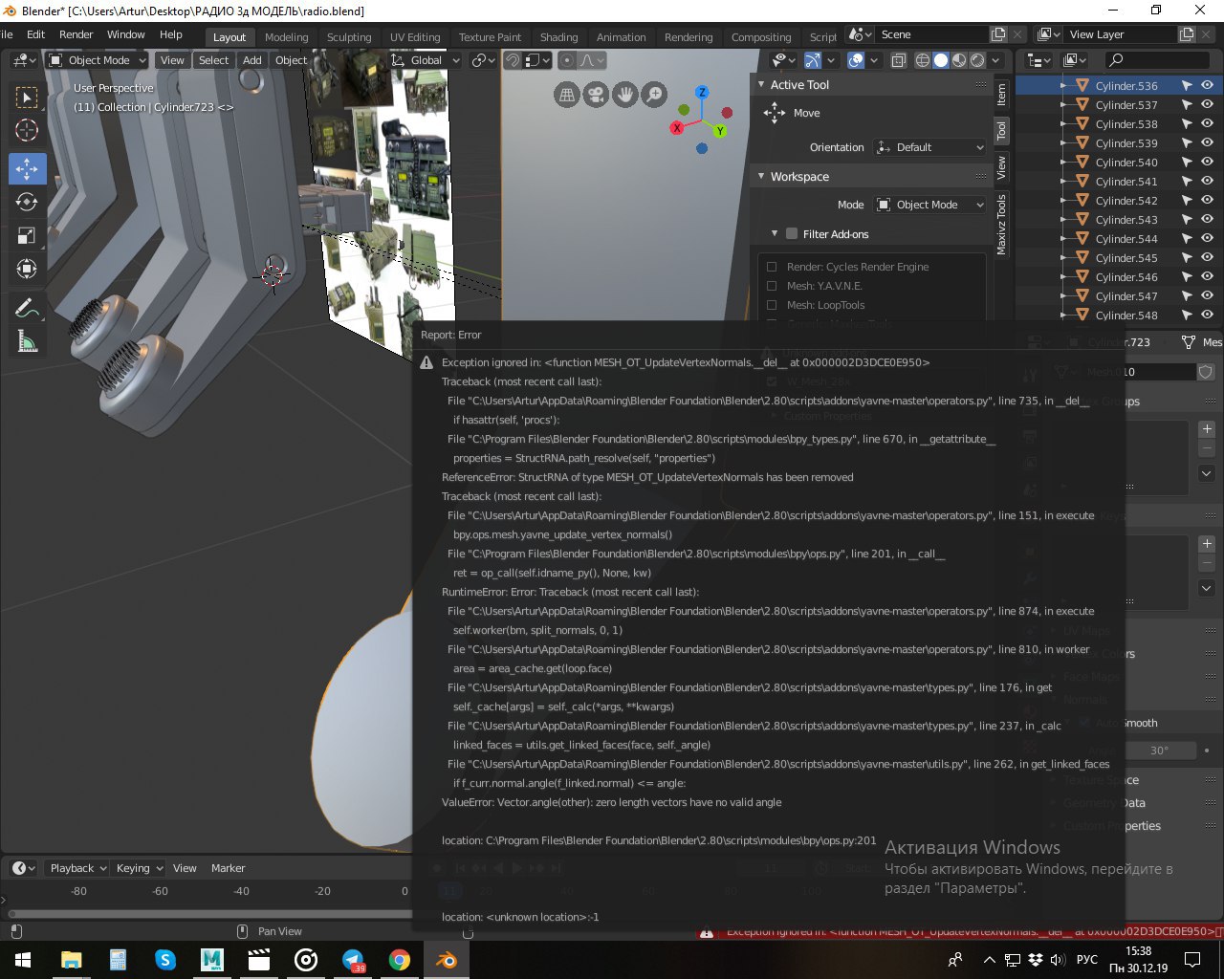Collapse Filter Add-ons section
The width and height of the screenshot is (1224, 979).
(x=775, y=233)
